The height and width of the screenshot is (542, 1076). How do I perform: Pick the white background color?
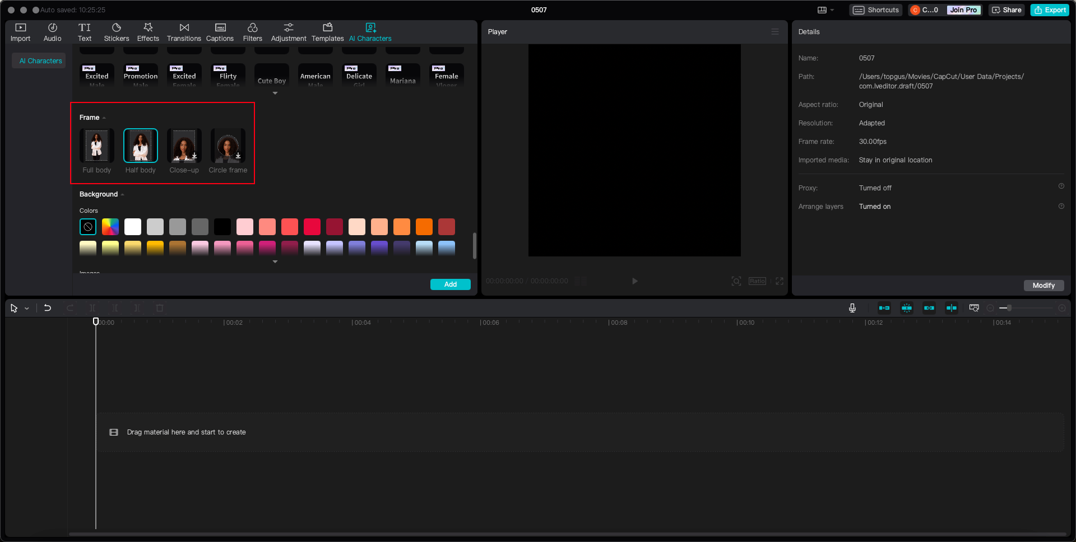pos(133,227)
